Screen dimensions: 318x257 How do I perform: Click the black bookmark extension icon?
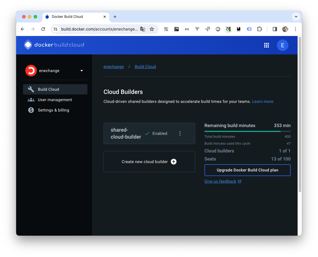tap(239, 29)
